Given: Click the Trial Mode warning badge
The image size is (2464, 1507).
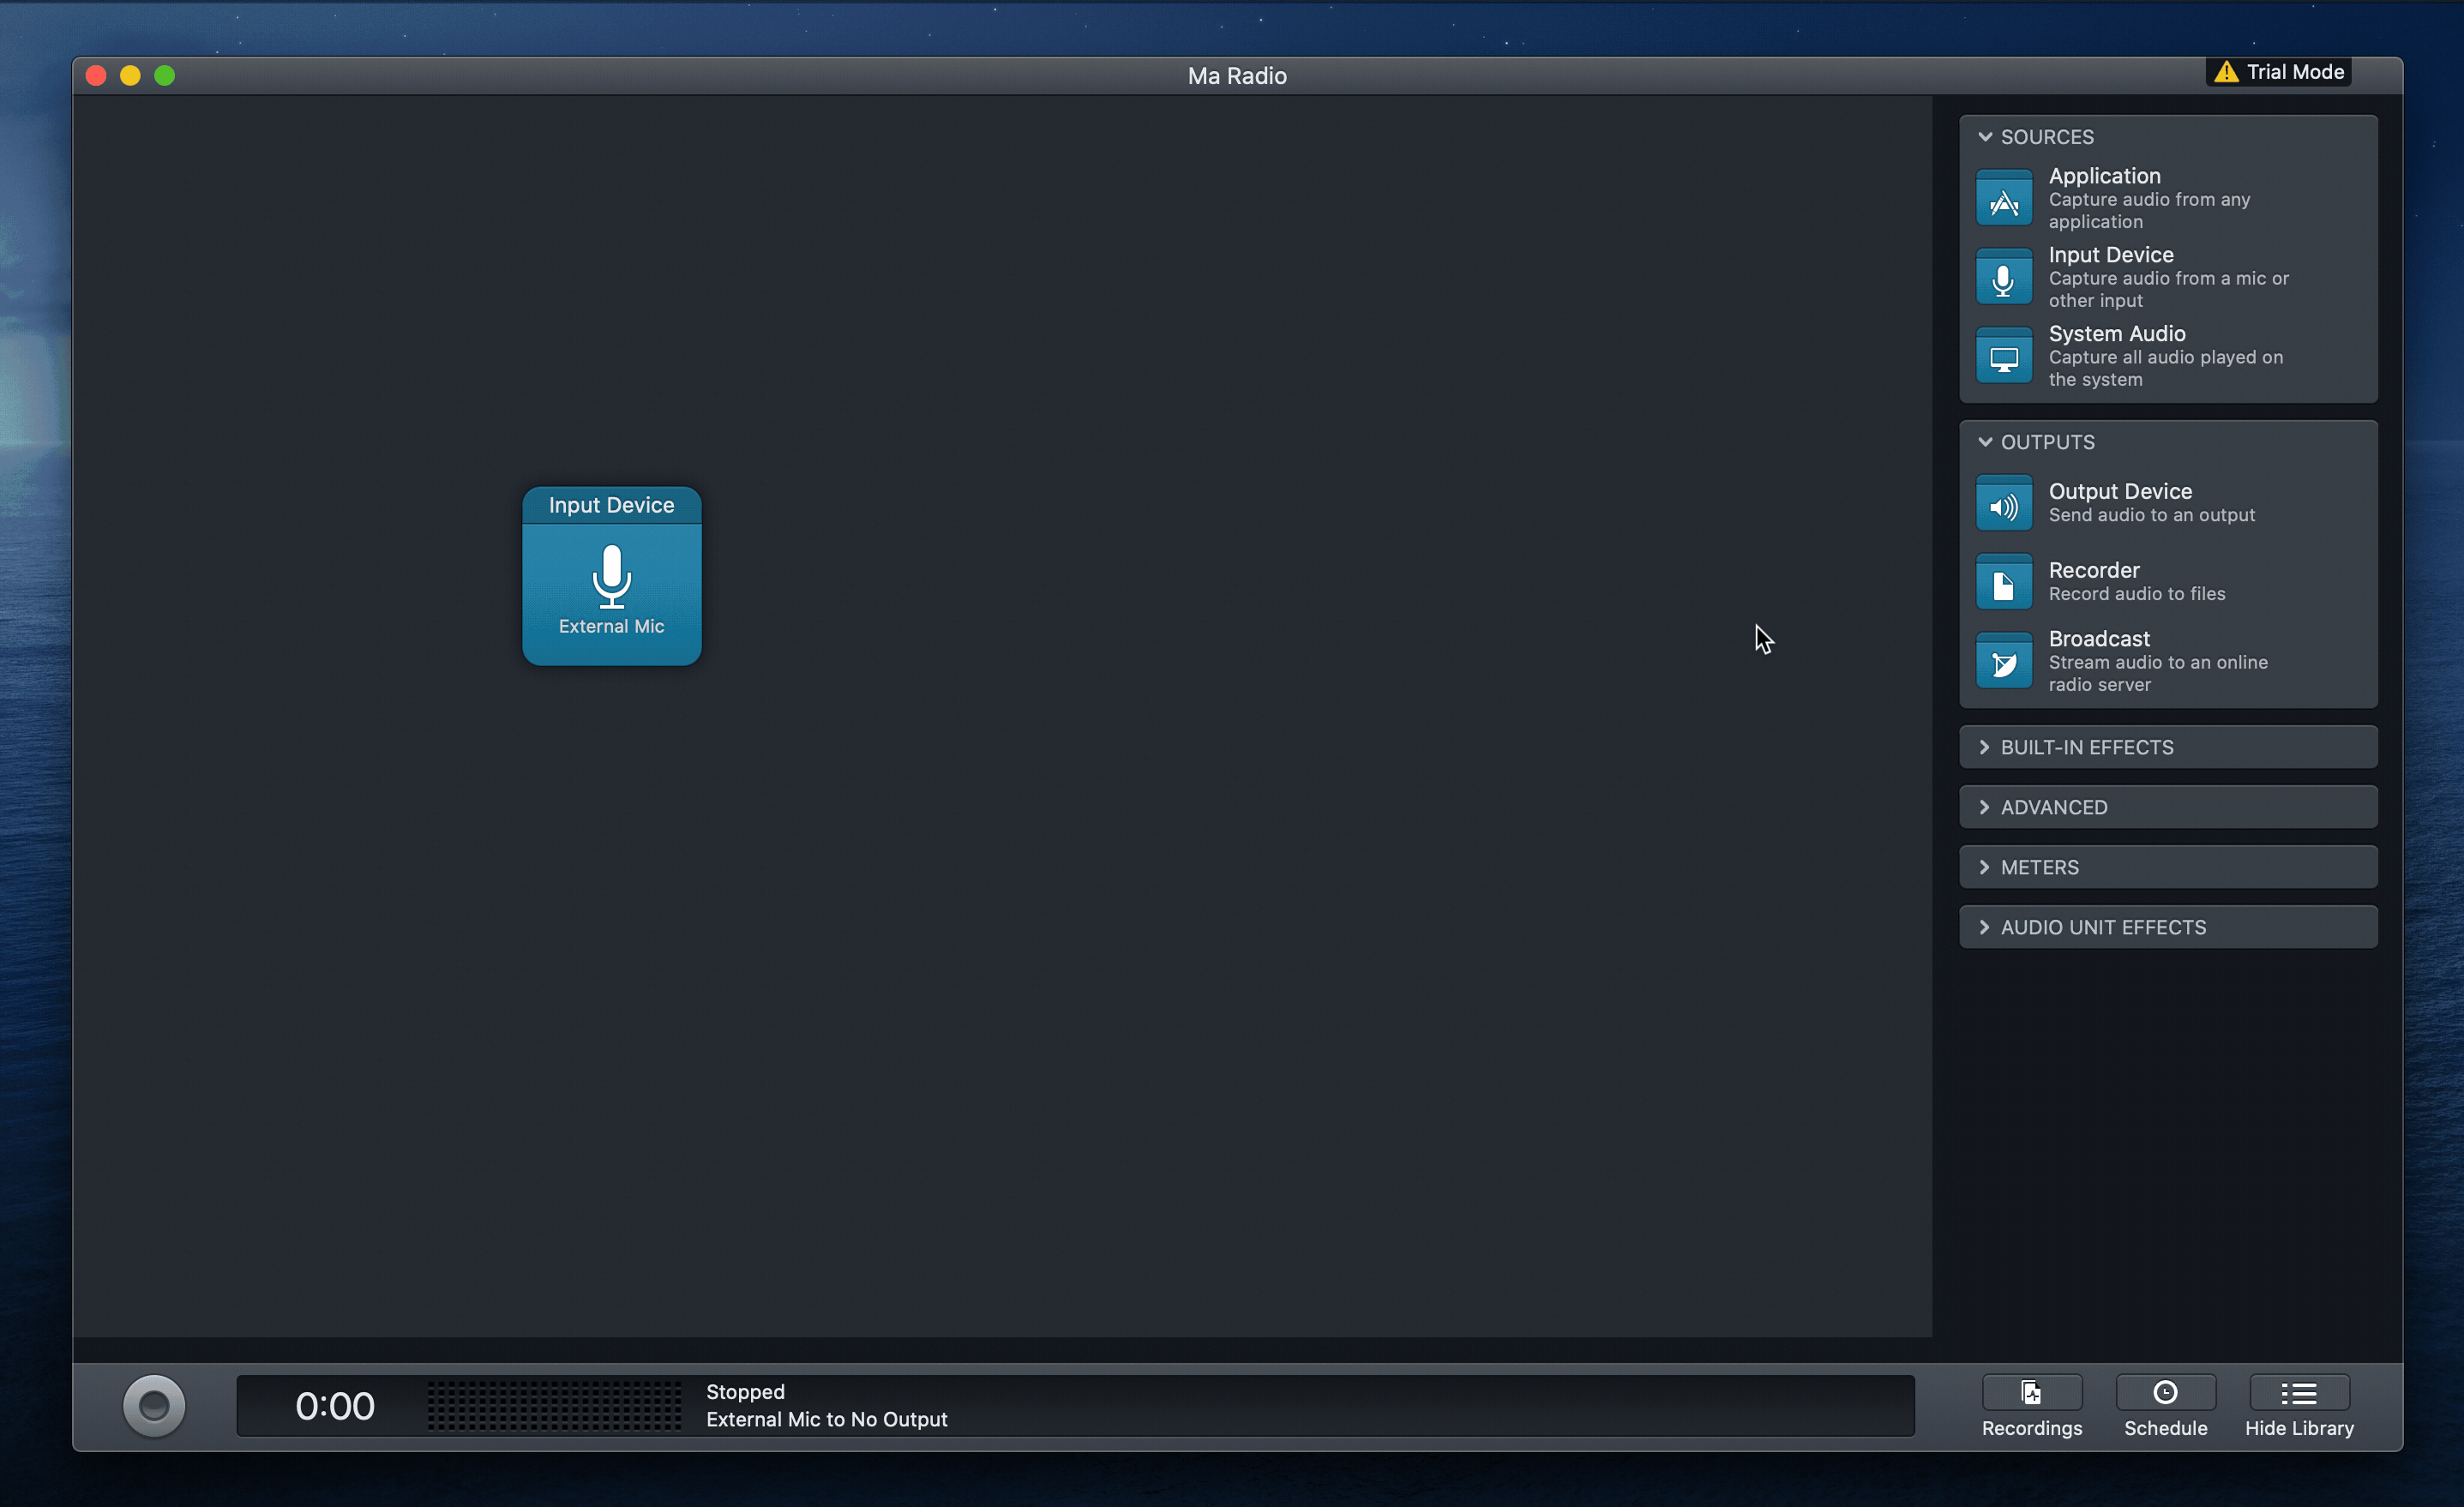Looking at the screenshot, I should (2279, 72).
